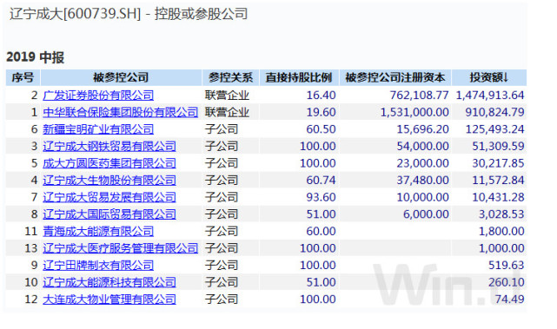Select serial number 11 cell
Screen dimensions: 557x329
coord(31,232)
